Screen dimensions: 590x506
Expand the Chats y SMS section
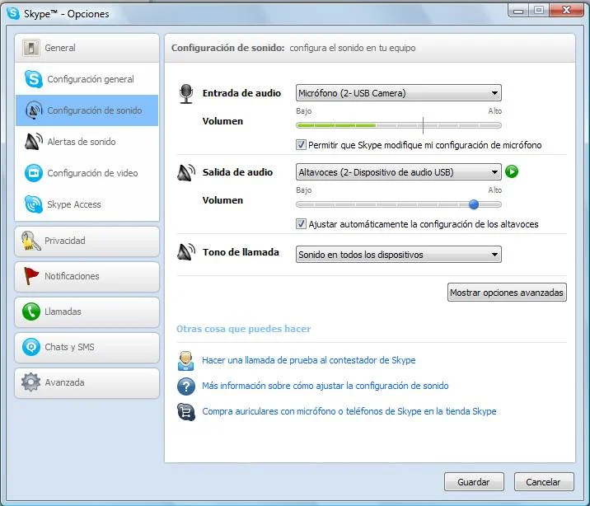87,347
